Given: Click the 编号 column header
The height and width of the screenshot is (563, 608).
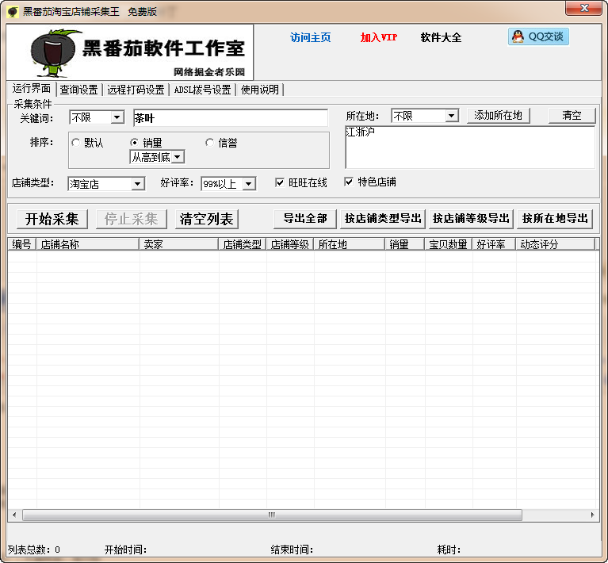Looking at the screenshot, I should pyautogui.click(x=21, y=244).
